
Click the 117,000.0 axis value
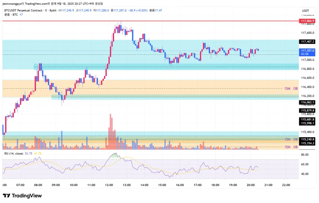(x=308, y=60)
